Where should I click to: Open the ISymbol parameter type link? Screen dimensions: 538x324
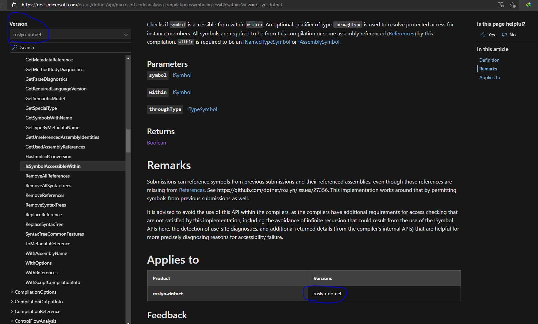tap(182, 75)
